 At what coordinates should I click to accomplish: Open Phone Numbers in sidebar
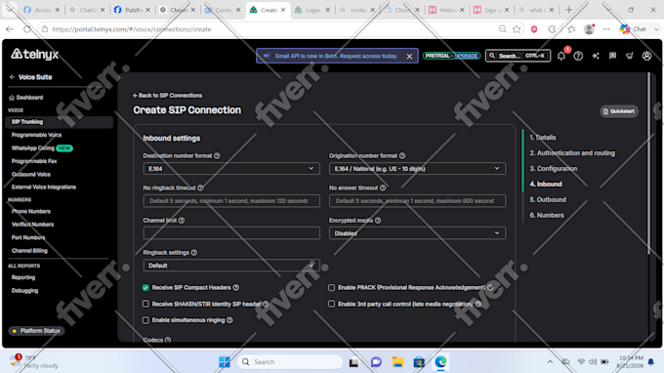[x=31, y=211]
